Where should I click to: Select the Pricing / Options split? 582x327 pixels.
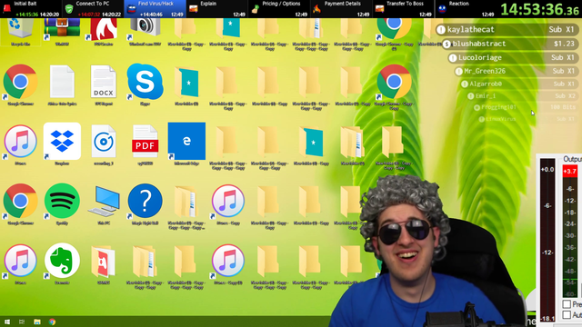[279, 9]
